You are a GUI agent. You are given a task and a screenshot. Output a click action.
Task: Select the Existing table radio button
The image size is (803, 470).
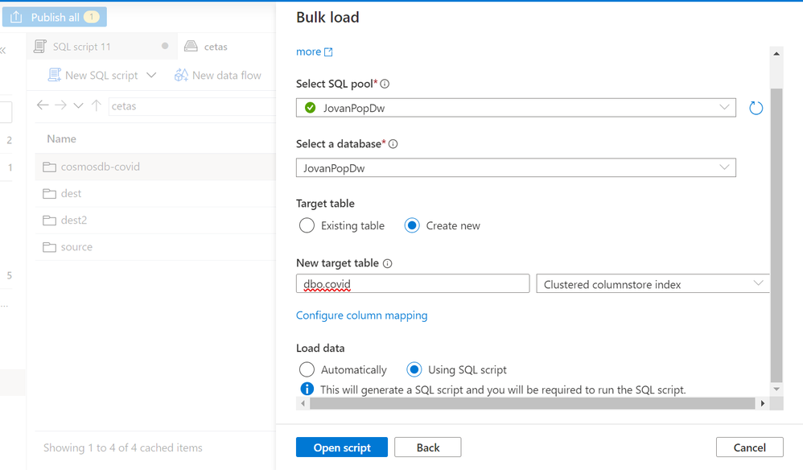307,226
